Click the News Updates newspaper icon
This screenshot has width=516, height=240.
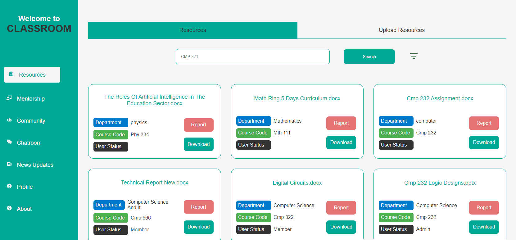(x=9, y=164)
